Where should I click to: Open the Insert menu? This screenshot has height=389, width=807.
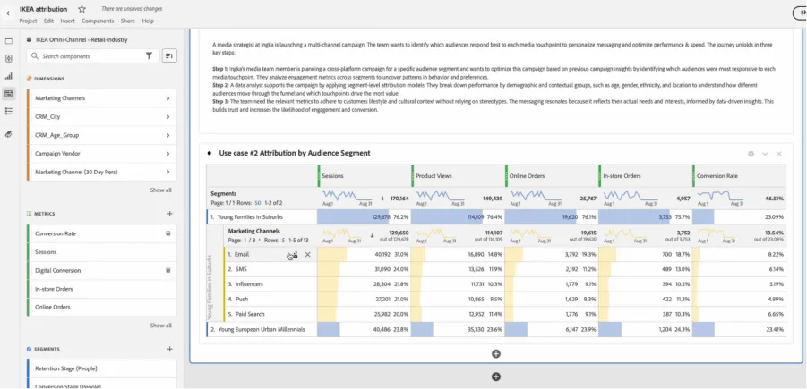pos(67,21)
